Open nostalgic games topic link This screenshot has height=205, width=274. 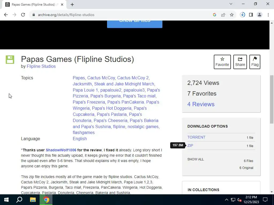tap(143, 127)
